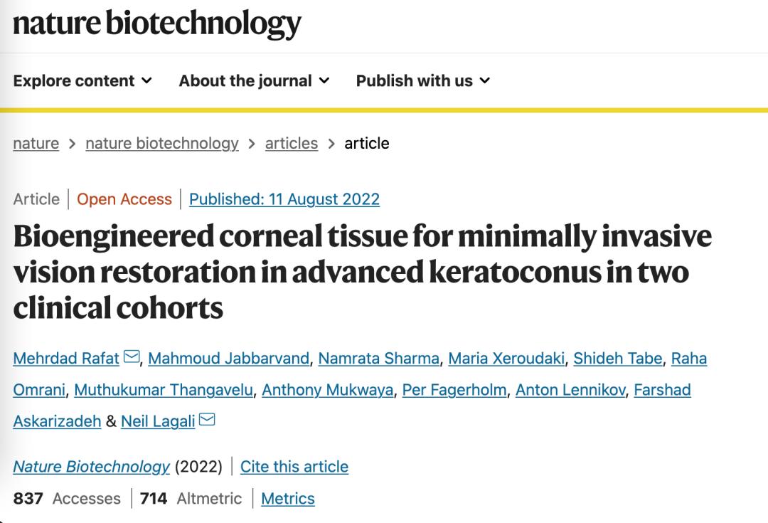Click the email envelope icon beside Neil Lagali
Screen dimensions: 768x523
point(207,419)
